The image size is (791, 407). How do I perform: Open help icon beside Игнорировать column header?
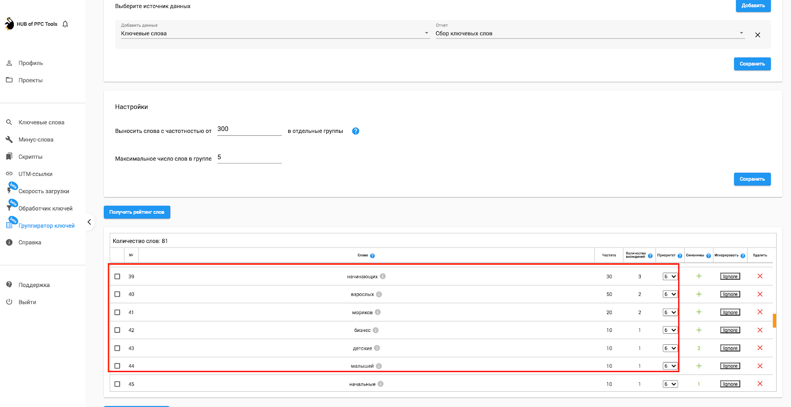tap(743, 256)
